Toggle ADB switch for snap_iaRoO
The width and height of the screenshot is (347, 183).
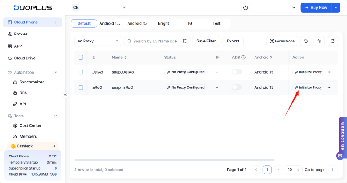[x=237, y=87]
